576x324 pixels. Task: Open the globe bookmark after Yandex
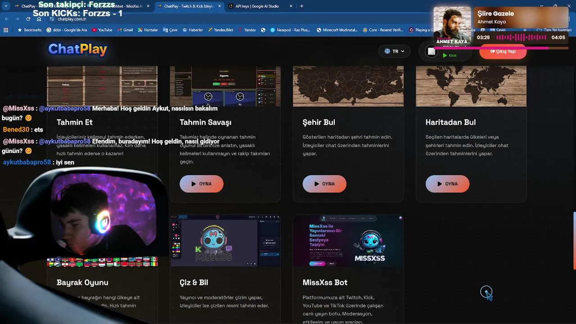tap(263, 30)
